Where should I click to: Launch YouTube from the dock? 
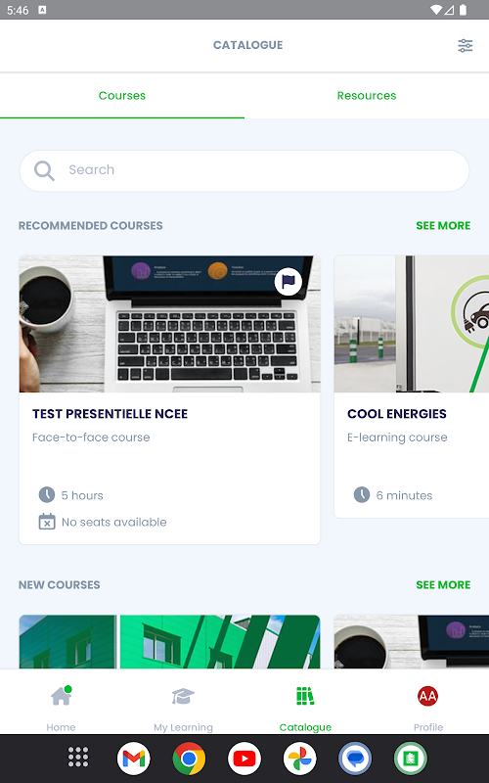[244, 759]
